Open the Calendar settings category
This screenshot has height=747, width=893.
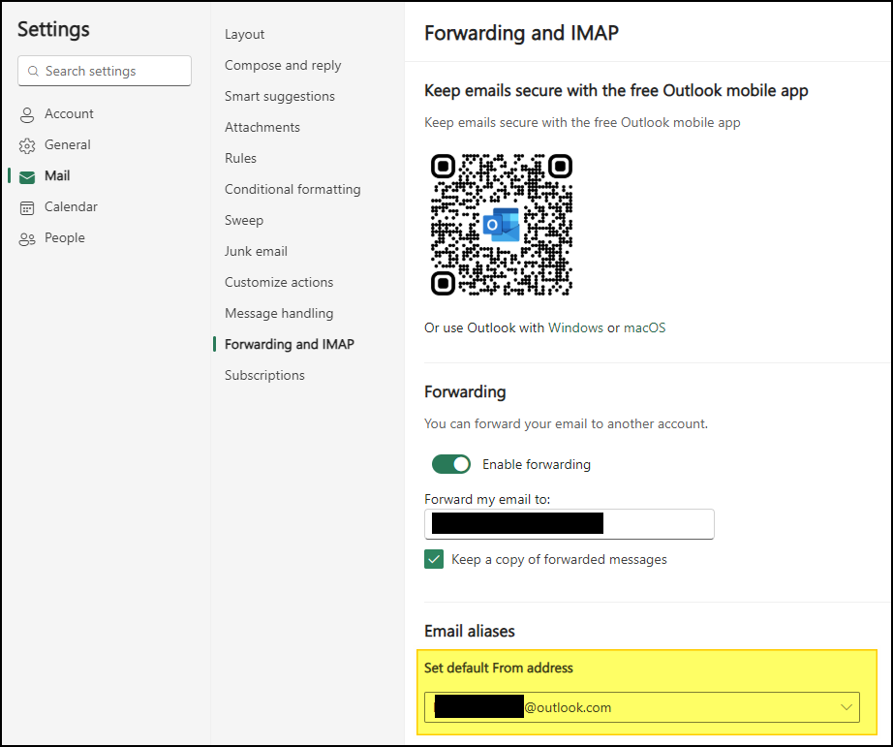coord(71,206)
